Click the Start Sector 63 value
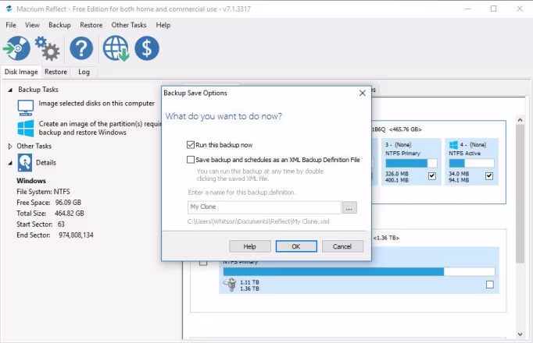 (61, 224)
